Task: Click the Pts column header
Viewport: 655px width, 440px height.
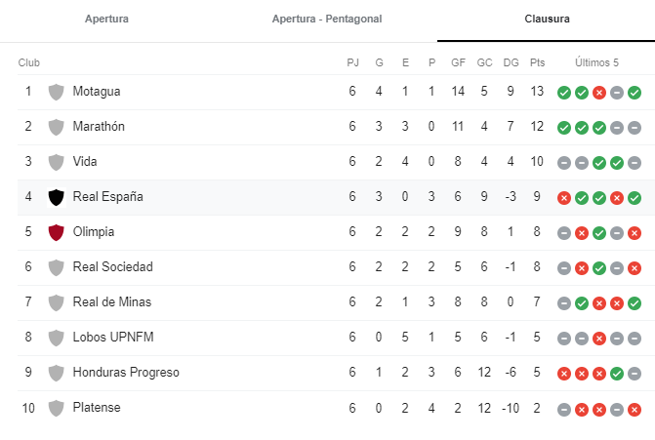Action: click(537, 62)
